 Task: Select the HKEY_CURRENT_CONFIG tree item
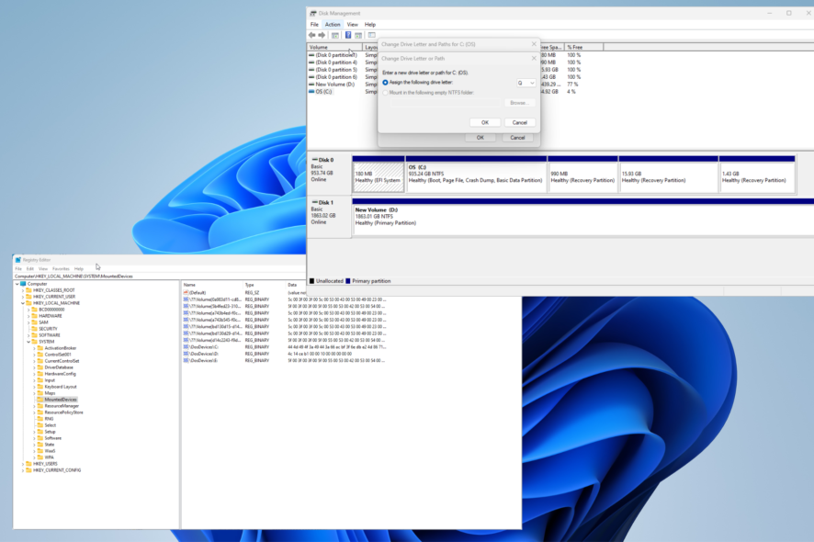click(57, 470)
